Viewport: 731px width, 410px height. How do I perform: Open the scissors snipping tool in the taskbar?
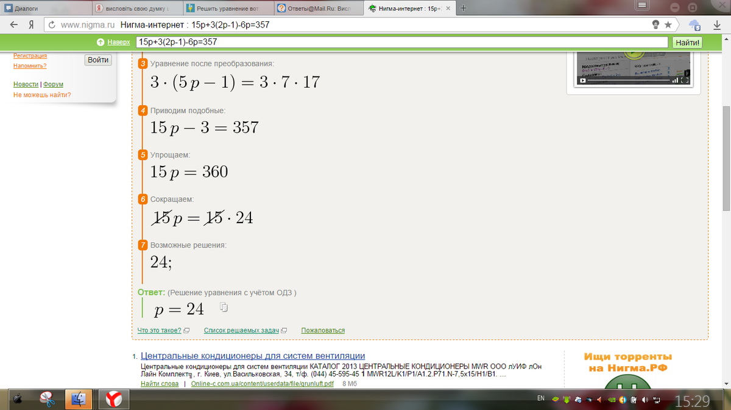[48, 399]
